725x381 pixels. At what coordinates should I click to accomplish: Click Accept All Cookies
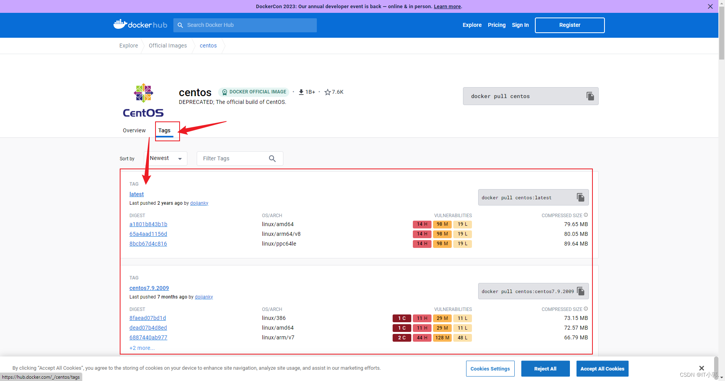pyautogui.click(x=602, y=369)
